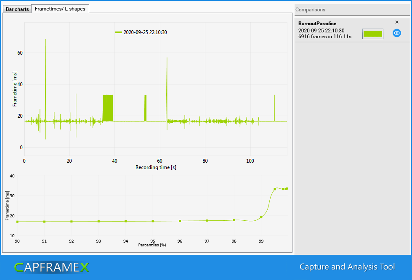The width and height of the screenshot is (412, 280).
Task: Switch to the Bar charts tab
Action: pos(17,9)
